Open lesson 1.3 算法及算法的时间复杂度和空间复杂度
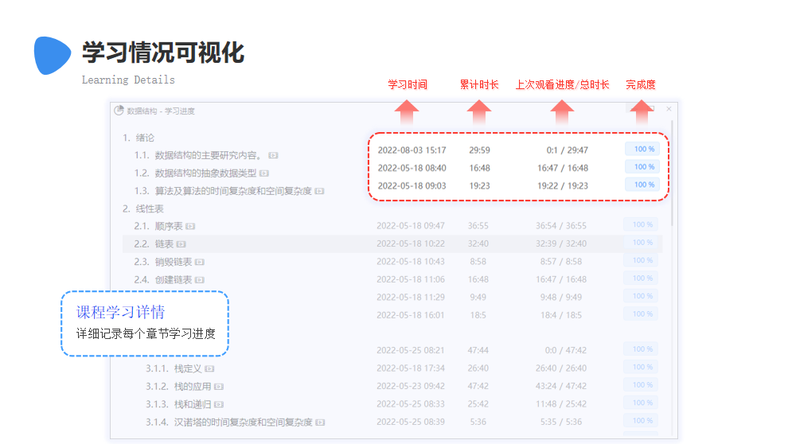 click(x=222, y=191)
